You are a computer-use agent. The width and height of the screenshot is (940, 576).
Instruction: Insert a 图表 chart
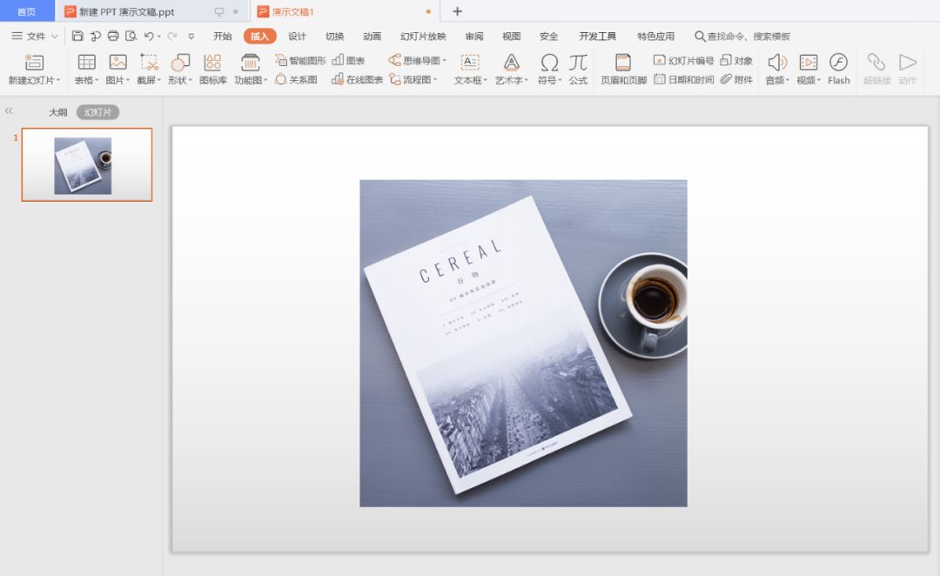click(348, 61)
